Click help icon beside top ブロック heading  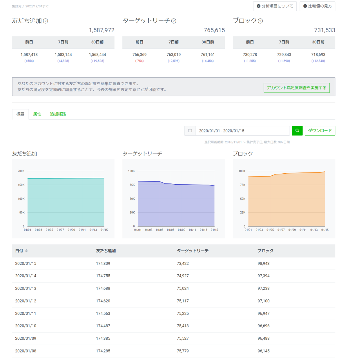(x=260, y=21)
